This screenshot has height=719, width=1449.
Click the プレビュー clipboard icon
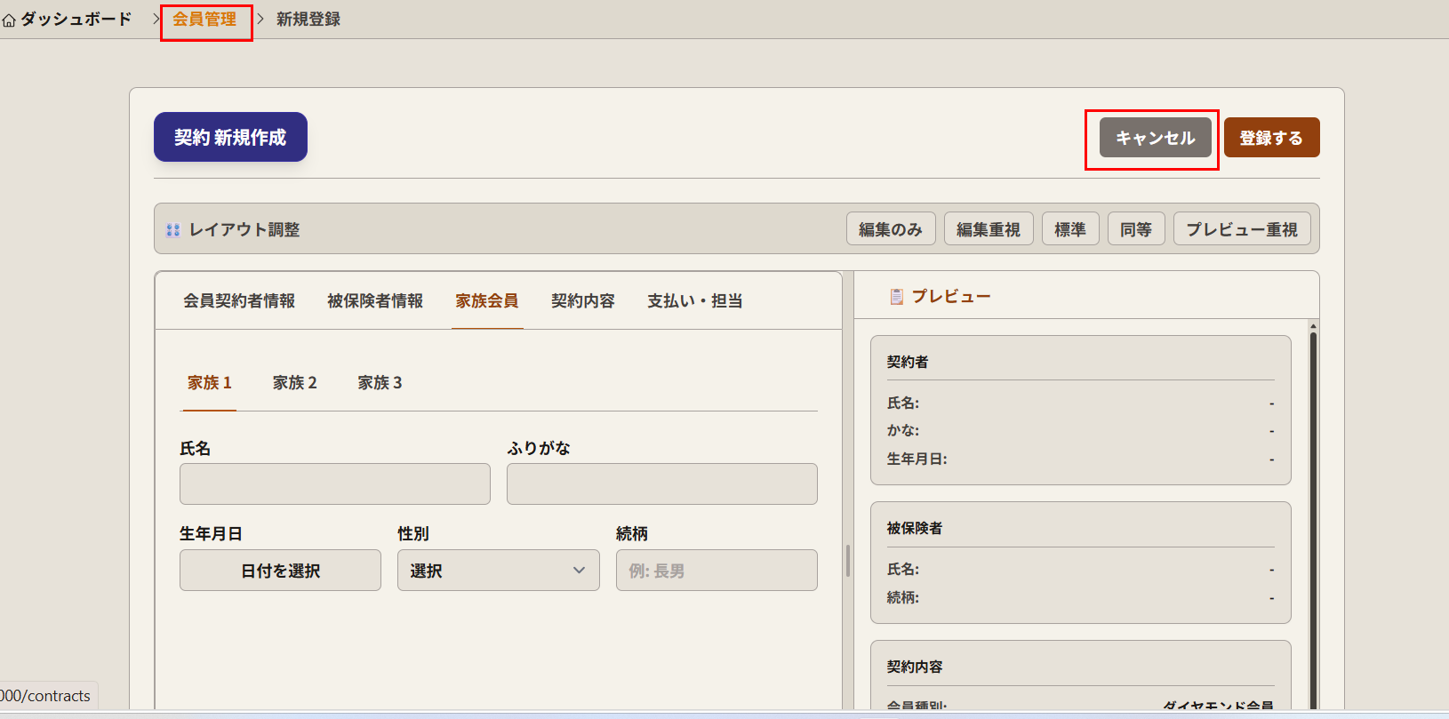click(x=896, y=297)
